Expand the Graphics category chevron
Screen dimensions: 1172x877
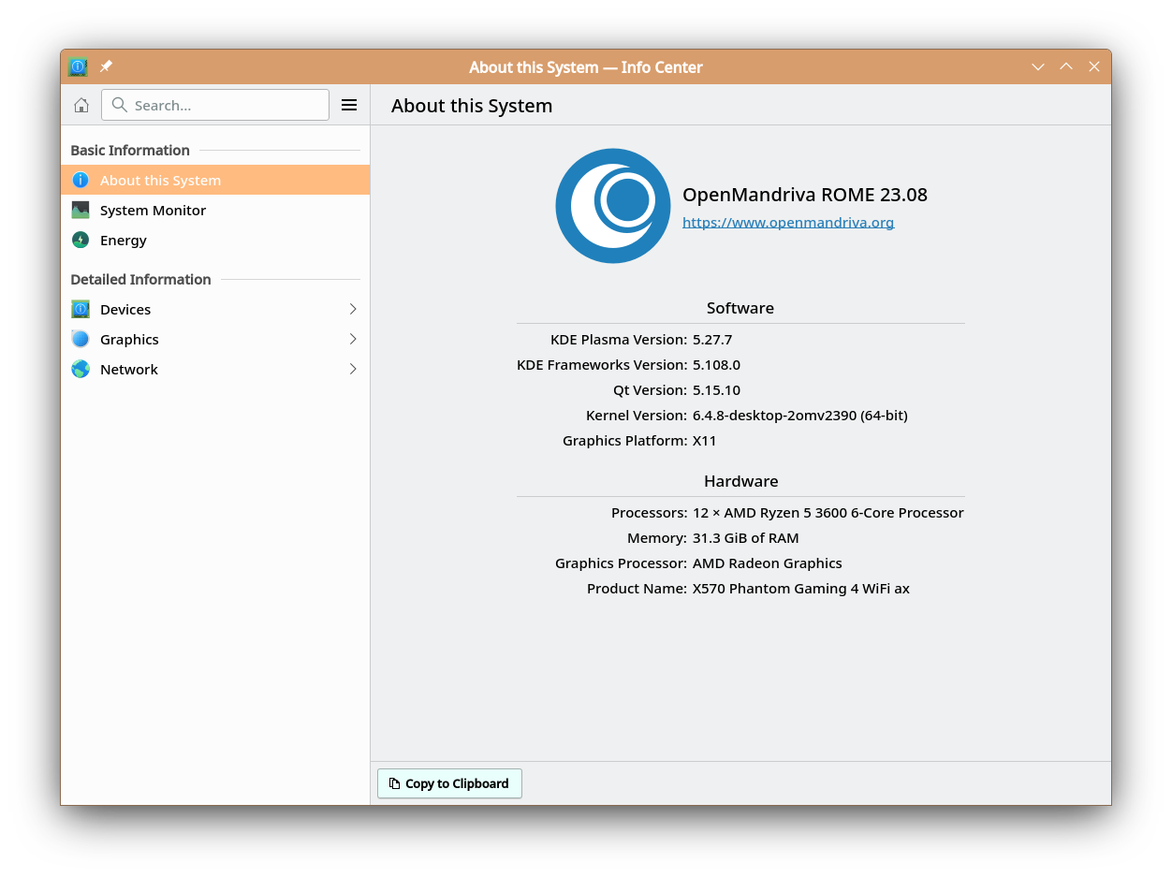pyautogui.click(x=353, y=339)
